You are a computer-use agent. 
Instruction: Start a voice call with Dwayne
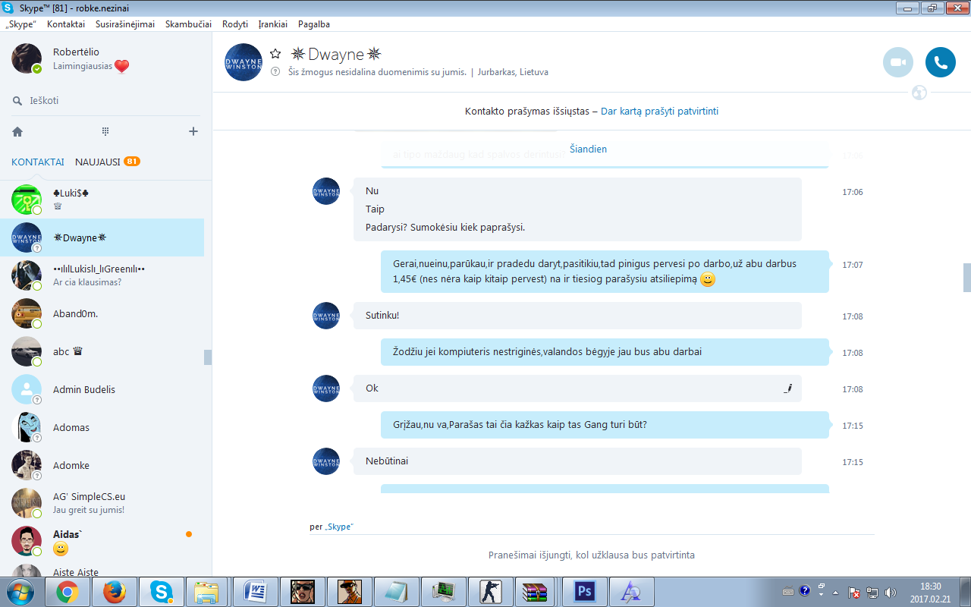[941, 62]
